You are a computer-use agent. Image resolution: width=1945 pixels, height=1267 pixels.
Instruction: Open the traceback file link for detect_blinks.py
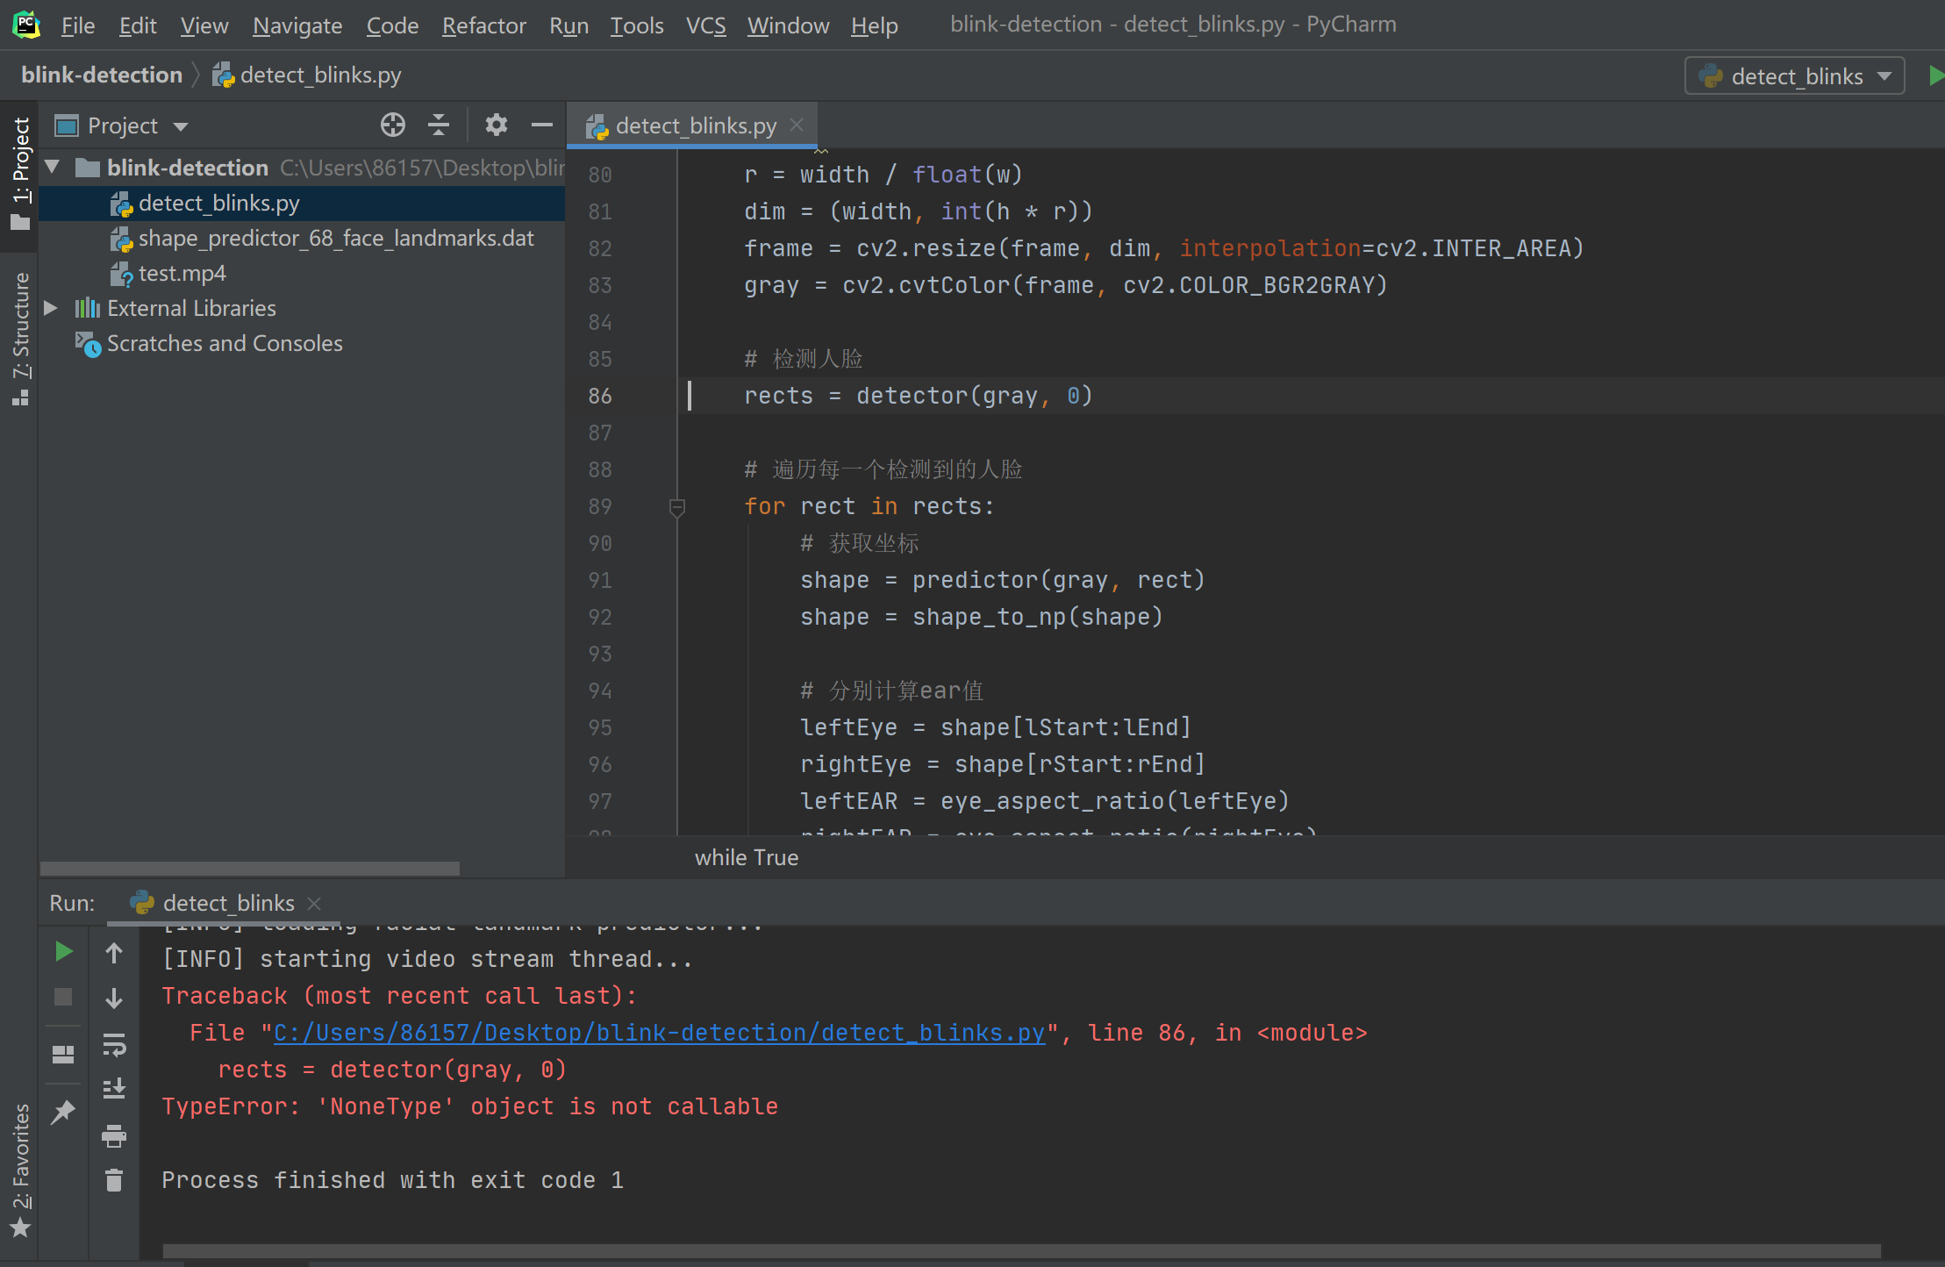660,1033
